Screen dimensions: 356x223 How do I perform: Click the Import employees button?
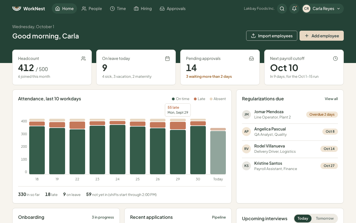point(272,36)
